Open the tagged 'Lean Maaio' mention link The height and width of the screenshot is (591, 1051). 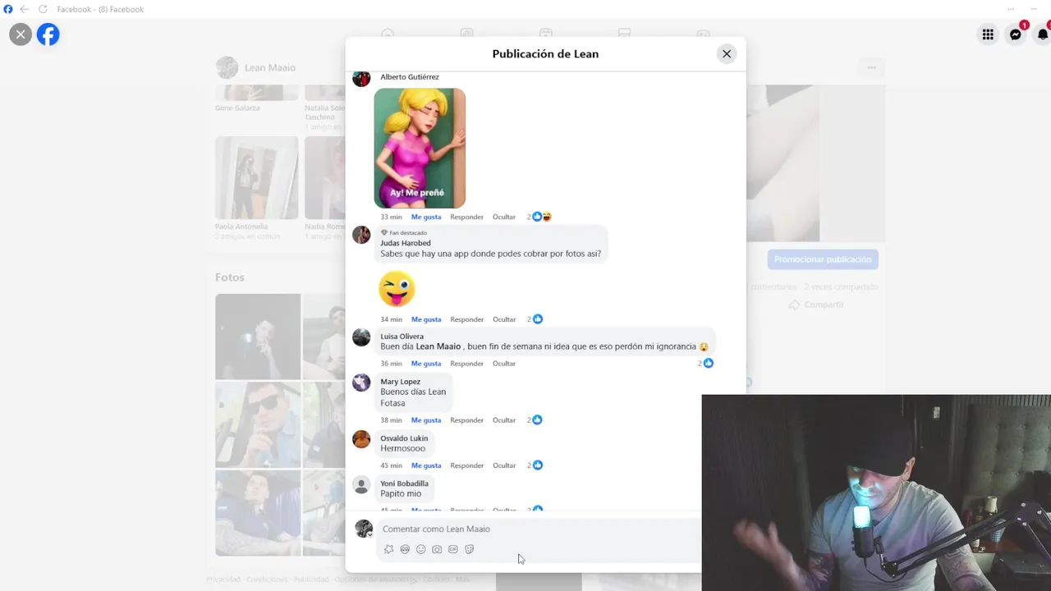pyautogui.click(x=438, y=346)
